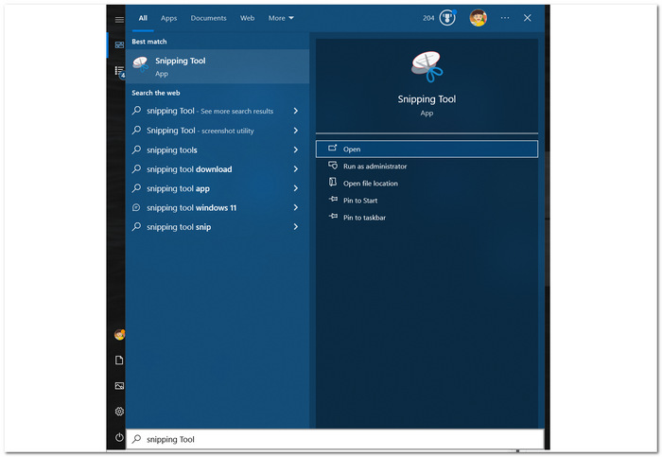The height and width of the screenshot is (457, 662).
Task: Expand arrow for 'snipping tool app'
Action: (295, 188)
